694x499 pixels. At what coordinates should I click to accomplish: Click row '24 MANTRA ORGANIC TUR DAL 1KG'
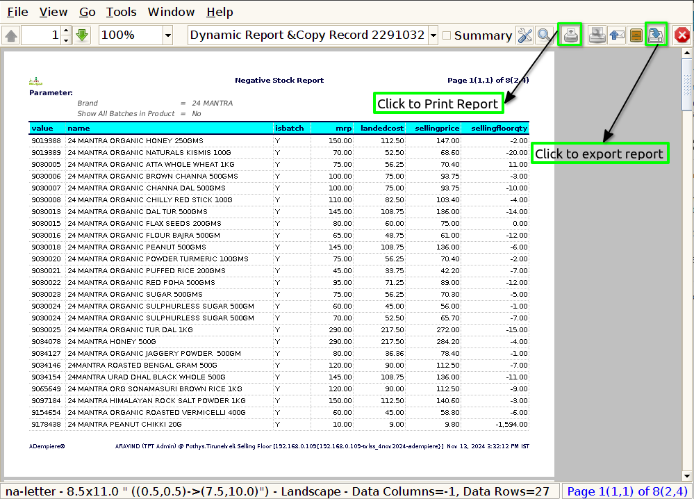pyautogui.click(x=279, y=330)
